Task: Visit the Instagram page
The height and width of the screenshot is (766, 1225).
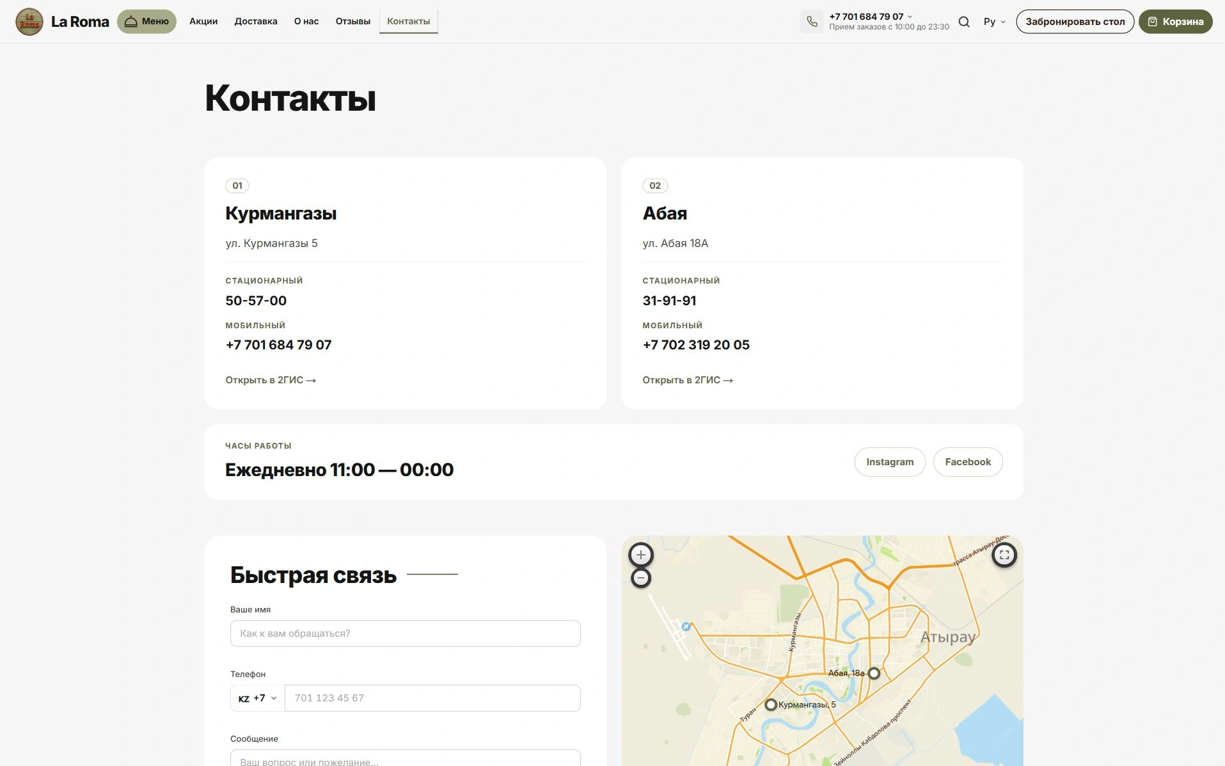Action: coord(890,462)
